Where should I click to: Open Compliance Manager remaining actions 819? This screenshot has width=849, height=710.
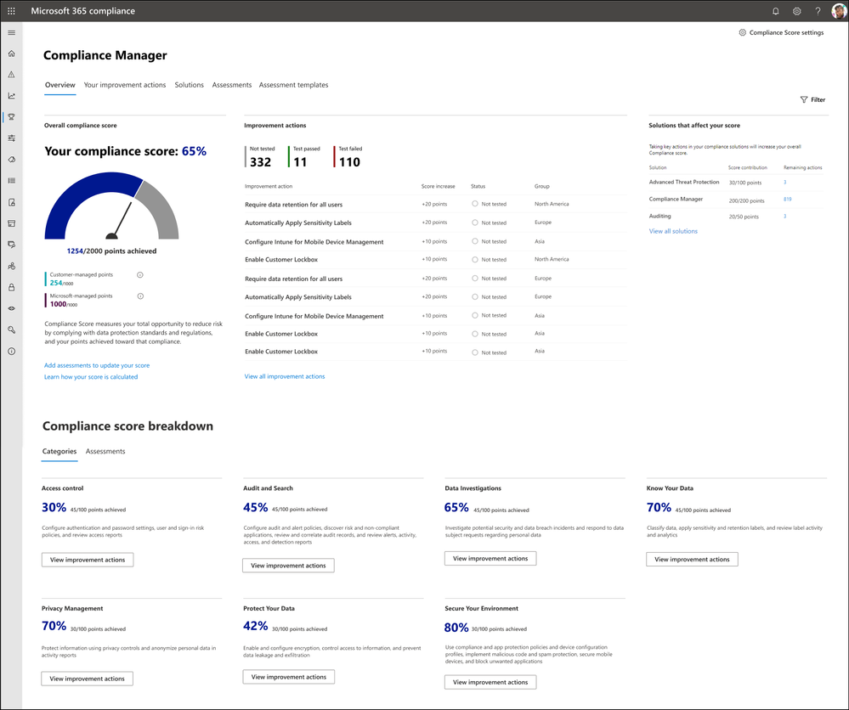(787, 199)
